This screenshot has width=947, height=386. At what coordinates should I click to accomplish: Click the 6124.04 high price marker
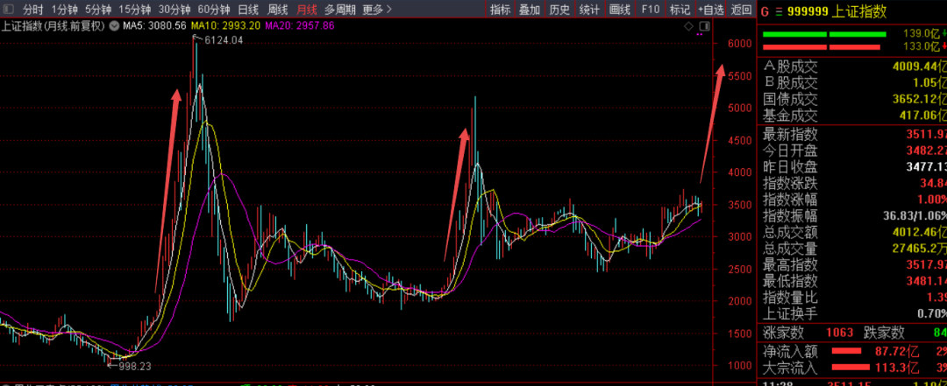pyautogui.click(x=224, y=40)
